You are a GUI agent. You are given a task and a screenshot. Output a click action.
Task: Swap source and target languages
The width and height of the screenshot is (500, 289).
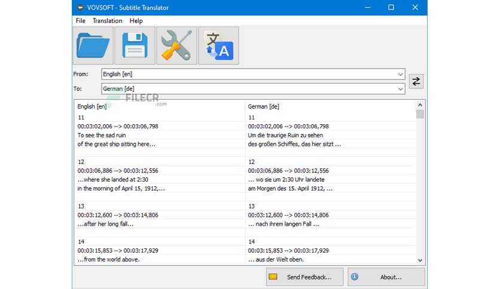[x=416, y=81]
